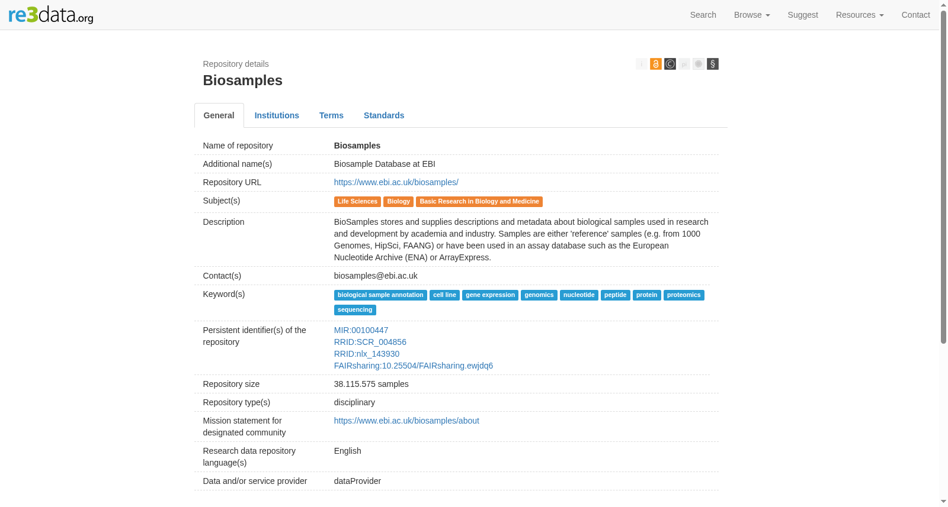Screen dimensions: 948x507
Task: Click the 'peptide' keyword tag
Action: tap(616, 295)
